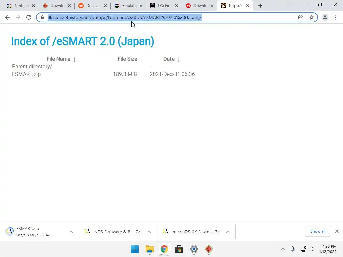
Task: Close the Nintendo tab
Action: pyautogui.click(x=33, y=6)
